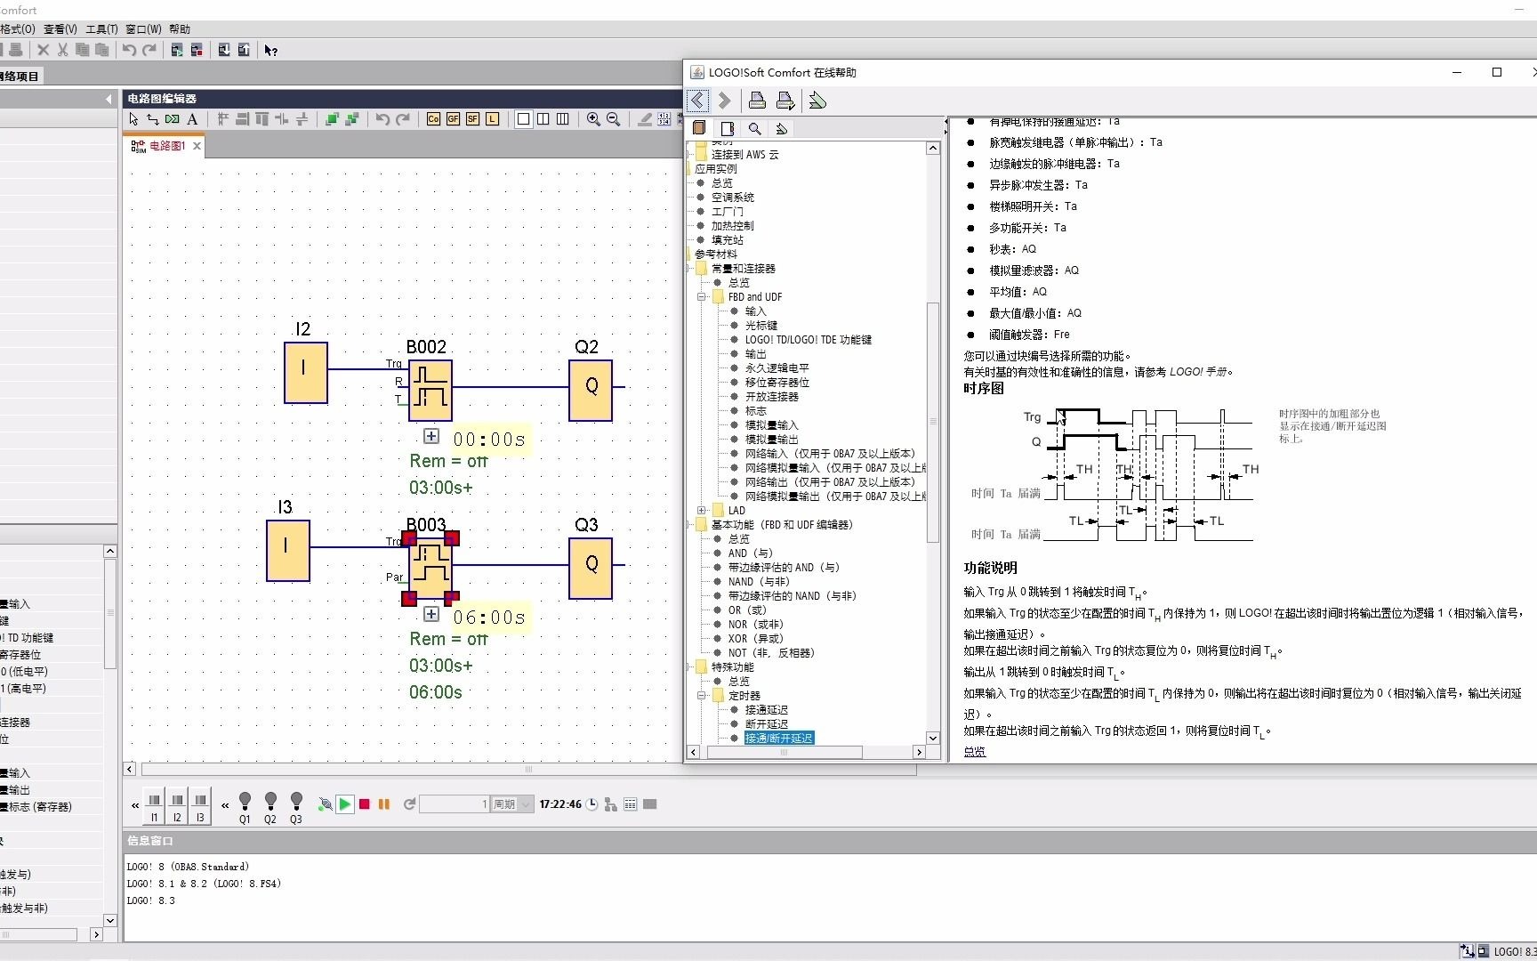The width and height of the screenshot is (1537, 961).
Task: Stop the simulation with red square button
Action: pos(364,804)
